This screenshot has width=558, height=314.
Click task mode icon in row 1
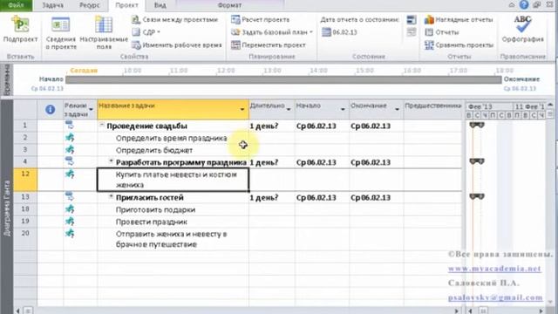(70, 125)
